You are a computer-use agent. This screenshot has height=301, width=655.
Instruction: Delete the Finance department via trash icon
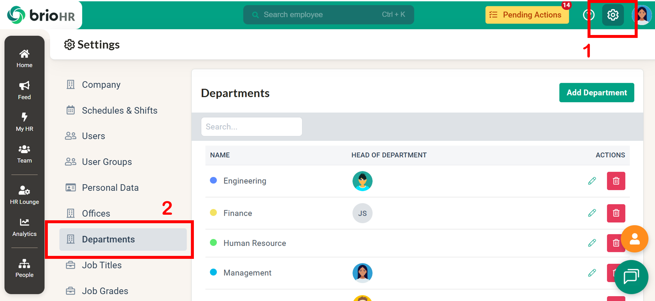[x=616, y=213]
